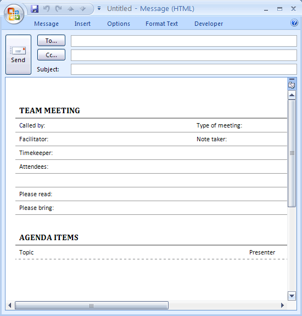Select the Format Text tab

(x=161, y=24)
